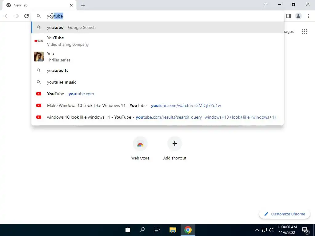Open Make Windows 10 Look Like Windows 11 video

[157, 105]
